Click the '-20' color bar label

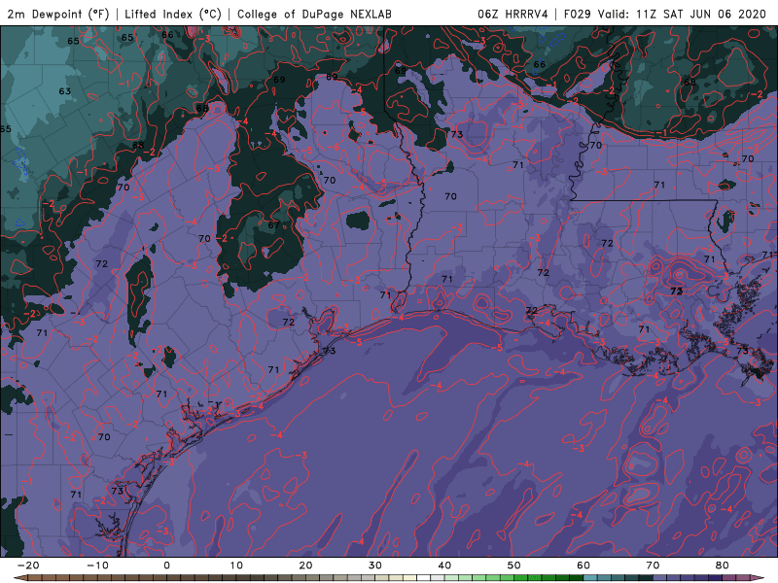click(28, 566)
